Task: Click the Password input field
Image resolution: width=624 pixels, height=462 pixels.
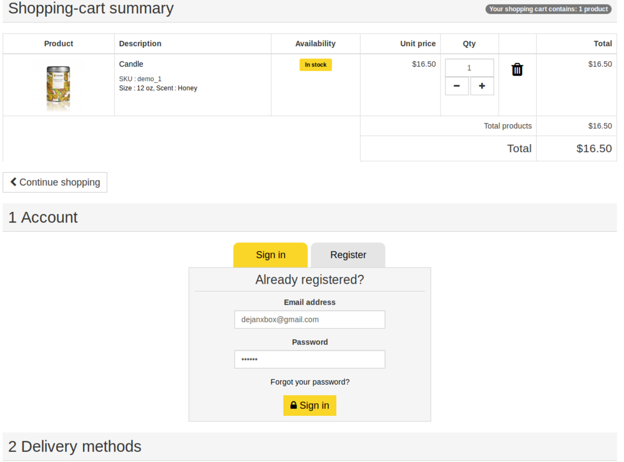Action: pos(310,359)
